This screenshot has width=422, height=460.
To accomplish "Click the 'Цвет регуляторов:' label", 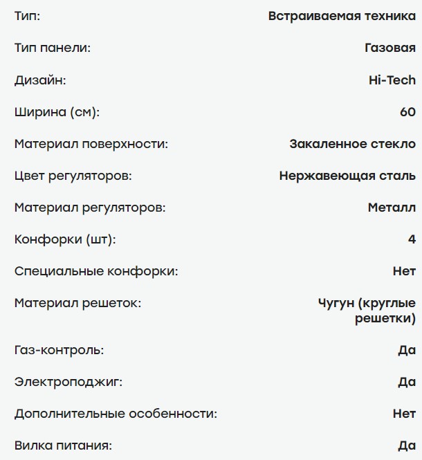I will [73, 176].
